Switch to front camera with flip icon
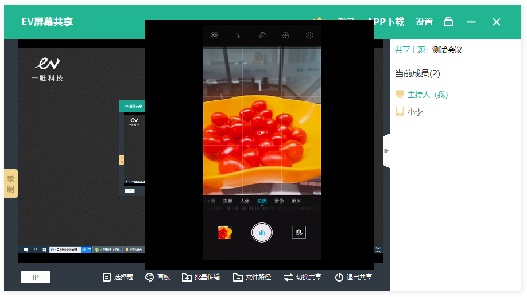The image size is (527, 297). coord(299,232)
